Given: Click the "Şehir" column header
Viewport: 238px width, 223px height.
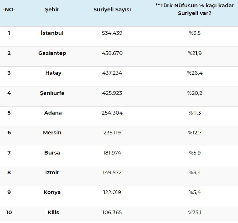Looking at the screenshot, I should (x=52, y=10).
